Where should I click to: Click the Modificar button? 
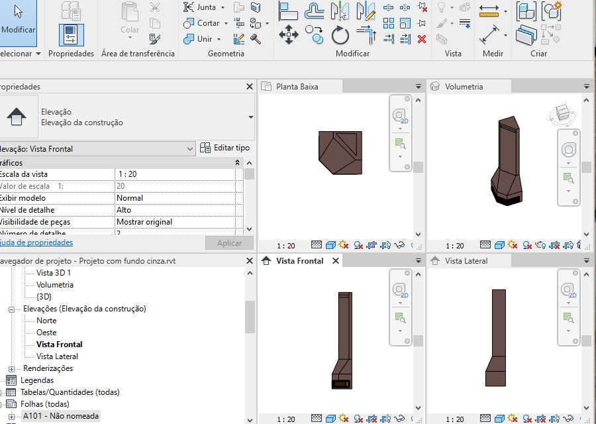point(18,23)
